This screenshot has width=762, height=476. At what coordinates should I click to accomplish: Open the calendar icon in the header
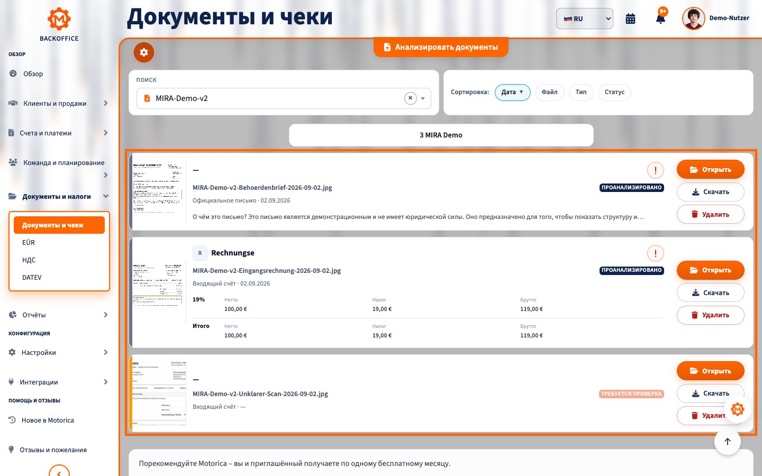point(630,19)
